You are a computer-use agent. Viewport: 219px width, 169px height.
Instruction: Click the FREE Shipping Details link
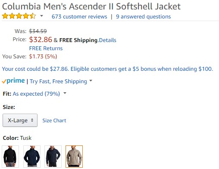(x=107, y=40)
